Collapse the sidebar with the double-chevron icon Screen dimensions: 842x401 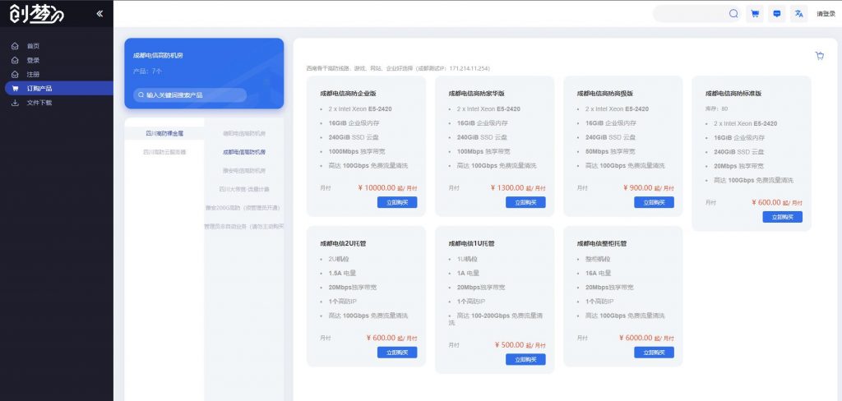[x=99, y=13]
